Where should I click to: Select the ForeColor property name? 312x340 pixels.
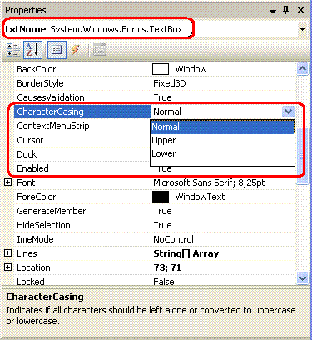click(37, 197)
